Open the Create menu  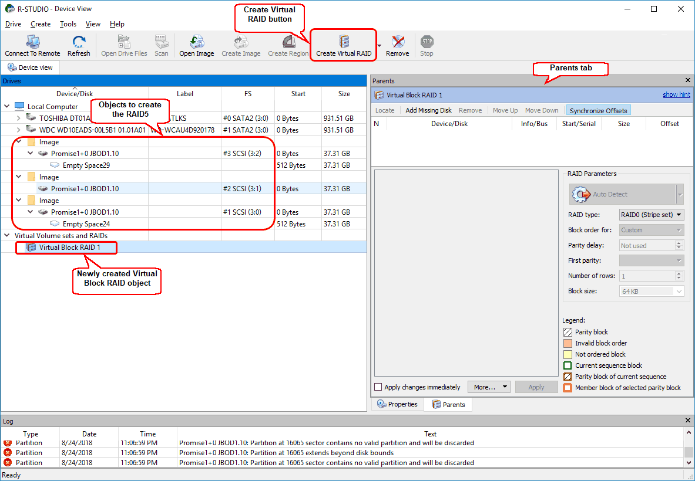coord(41,24)
